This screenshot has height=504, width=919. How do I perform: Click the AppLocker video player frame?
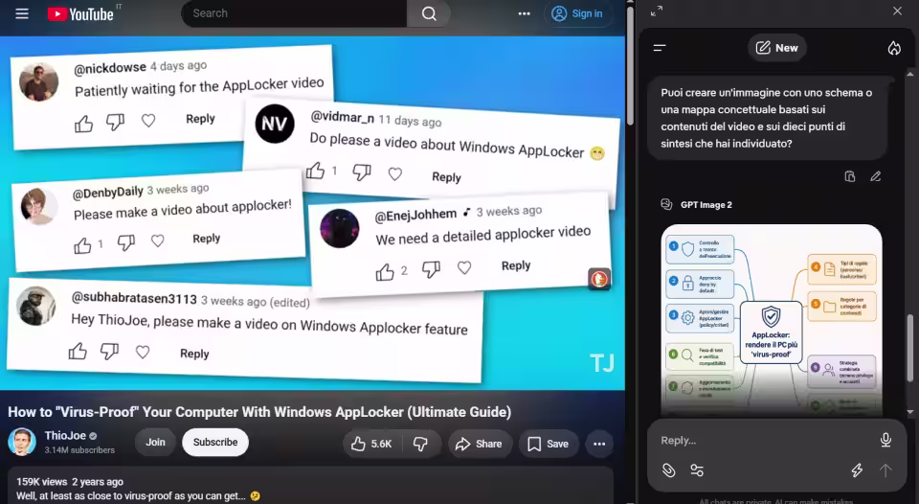tap(312, 213)
